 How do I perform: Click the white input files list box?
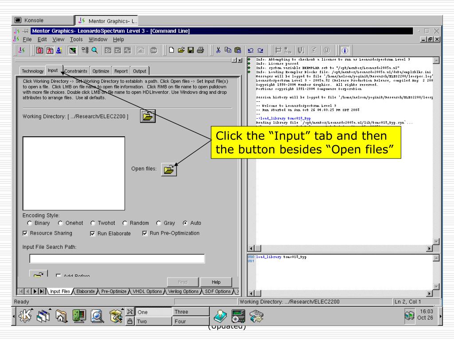74,174
